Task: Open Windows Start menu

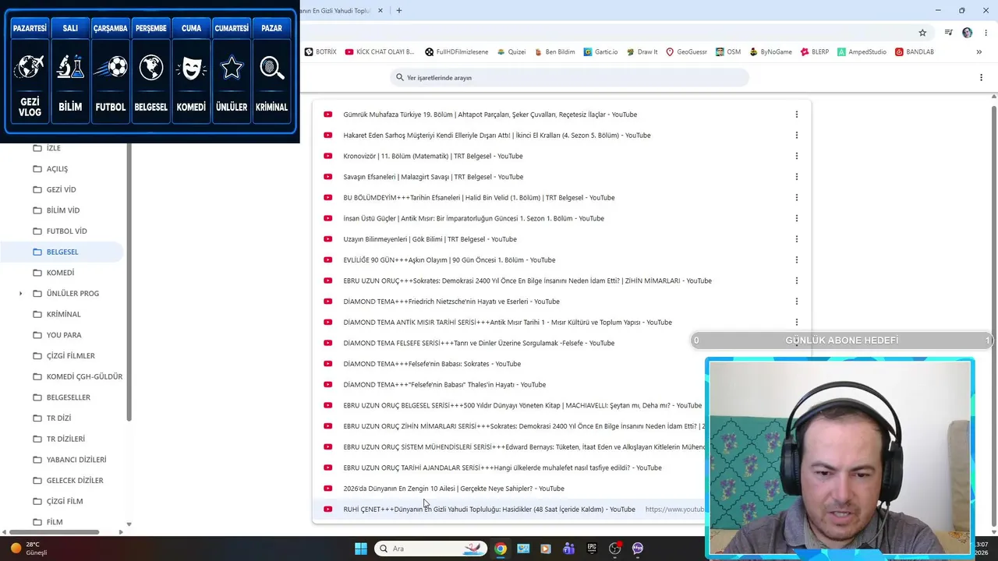Action: (361, 549)
